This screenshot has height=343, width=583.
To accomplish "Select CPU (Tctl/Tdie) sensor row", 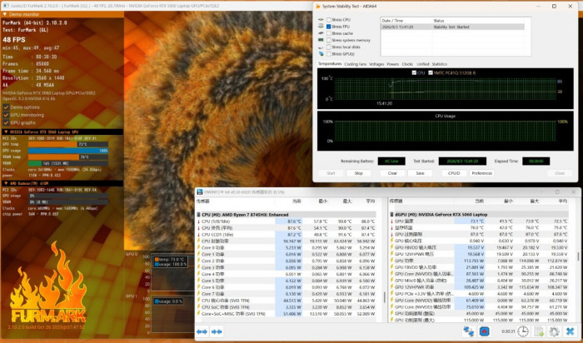I will [x=286, y=221].
